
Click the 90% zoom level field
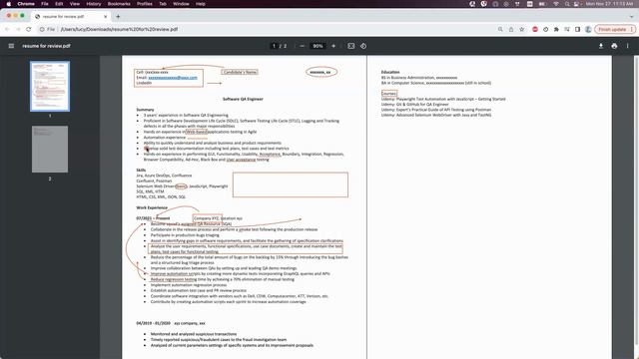click(x=318, y=46)
